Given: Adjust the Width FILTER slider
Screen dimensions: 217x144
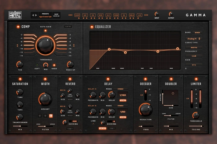Looking at the screenshot, I should click(45, 126).
